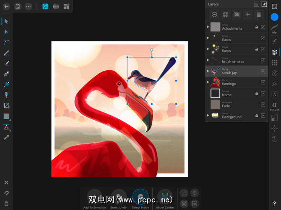Expand the locked flares group
This screenshot has width=281, height=210.
(208, 49)
